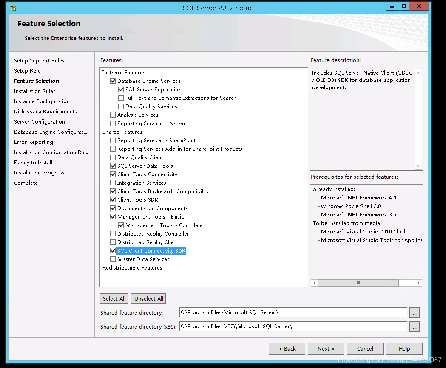Edit the Shared feature directory (x86) path field
Viewport: 446px width, 368px height.
click(x=293, y=326)
